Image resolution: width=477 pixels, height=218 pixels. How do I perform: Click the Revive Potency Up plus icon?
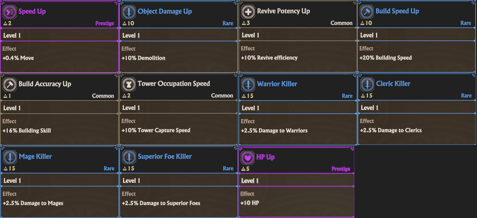click(x=248, y=12)
